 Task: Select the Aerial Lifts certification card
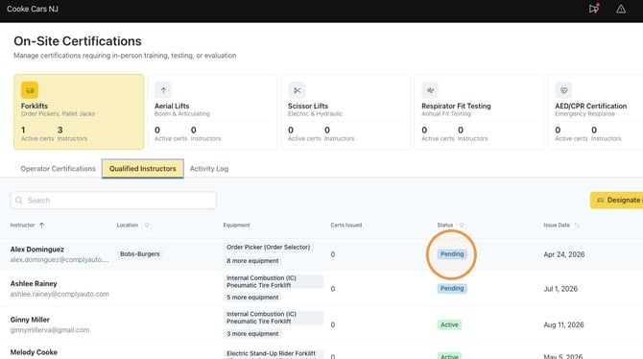point(212,111)
